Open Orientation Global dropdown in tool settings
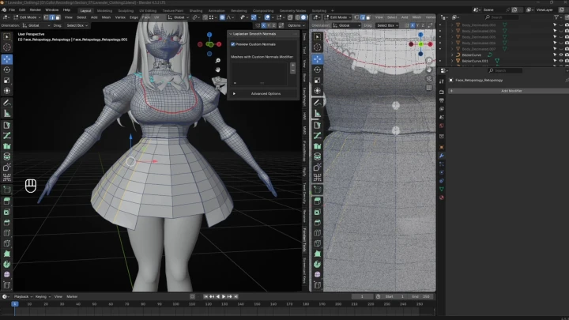 (x=36, y=25)
